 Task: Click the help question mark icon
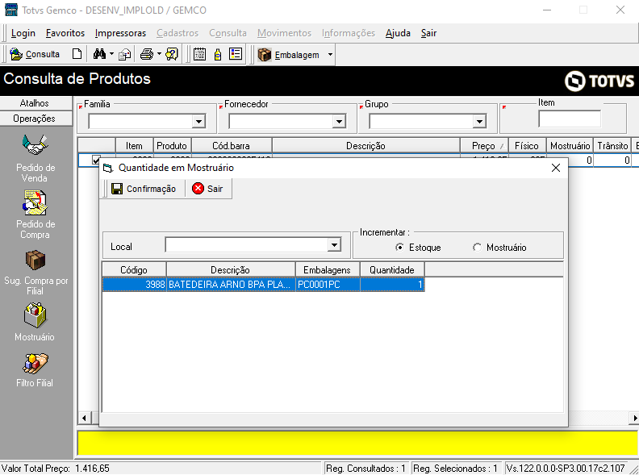(172, 54)
